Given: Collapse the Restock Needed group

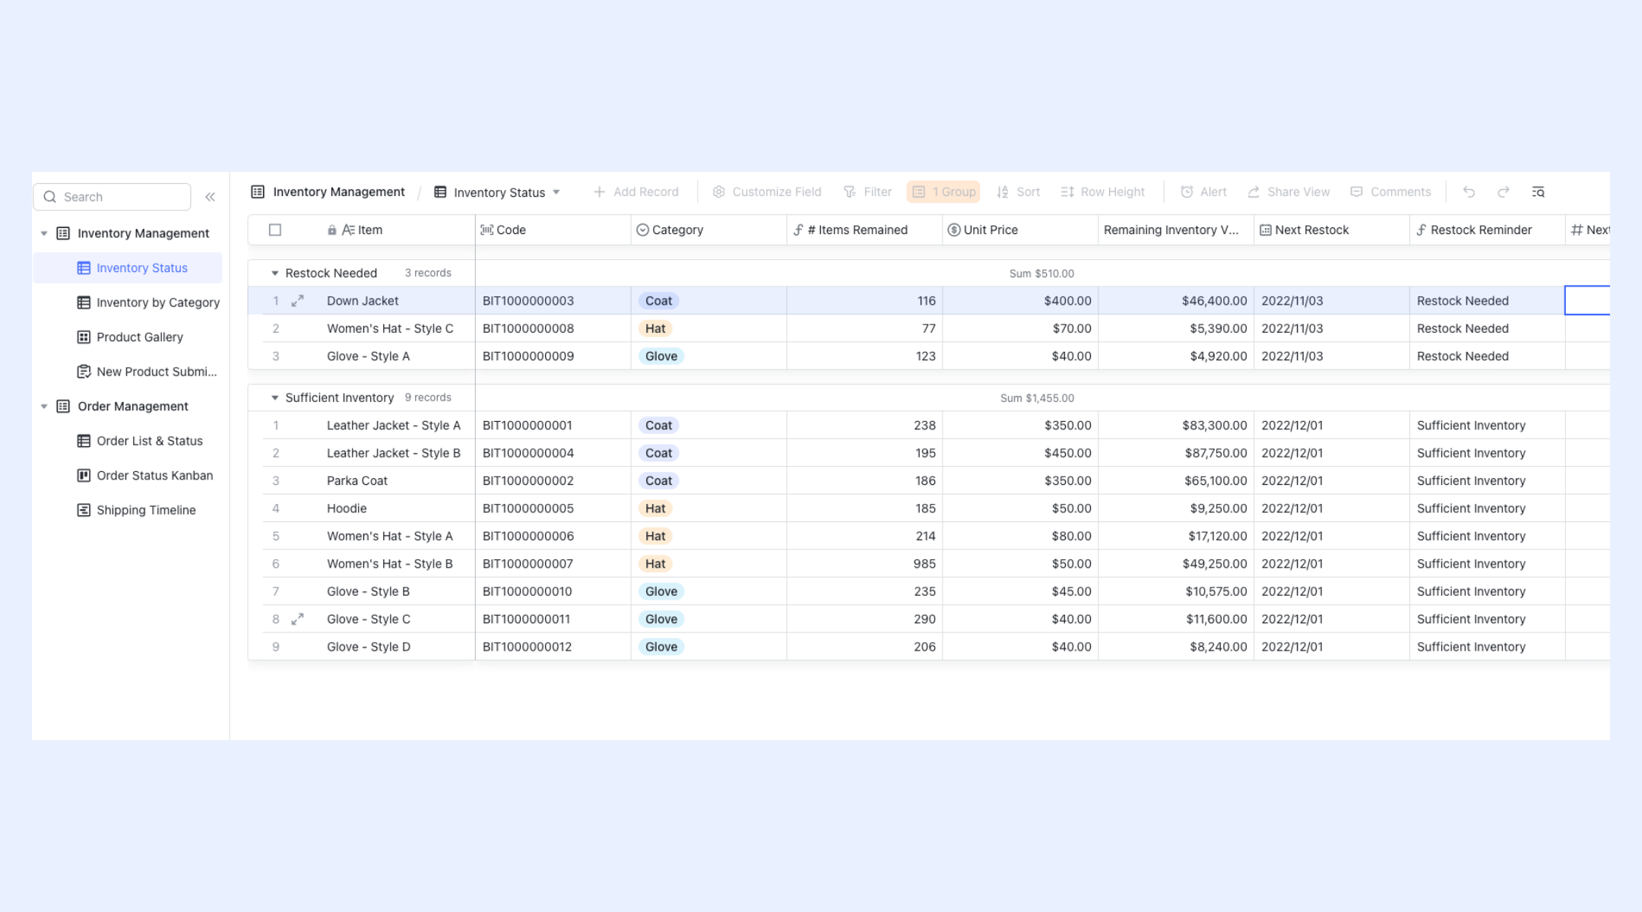Looking at the screenshot, I should click(274, 274).
